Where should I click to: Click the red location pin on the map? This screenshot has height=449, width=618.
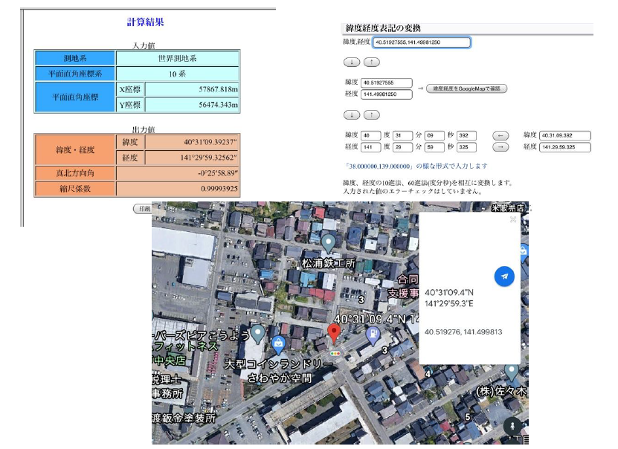click(334, 334)
